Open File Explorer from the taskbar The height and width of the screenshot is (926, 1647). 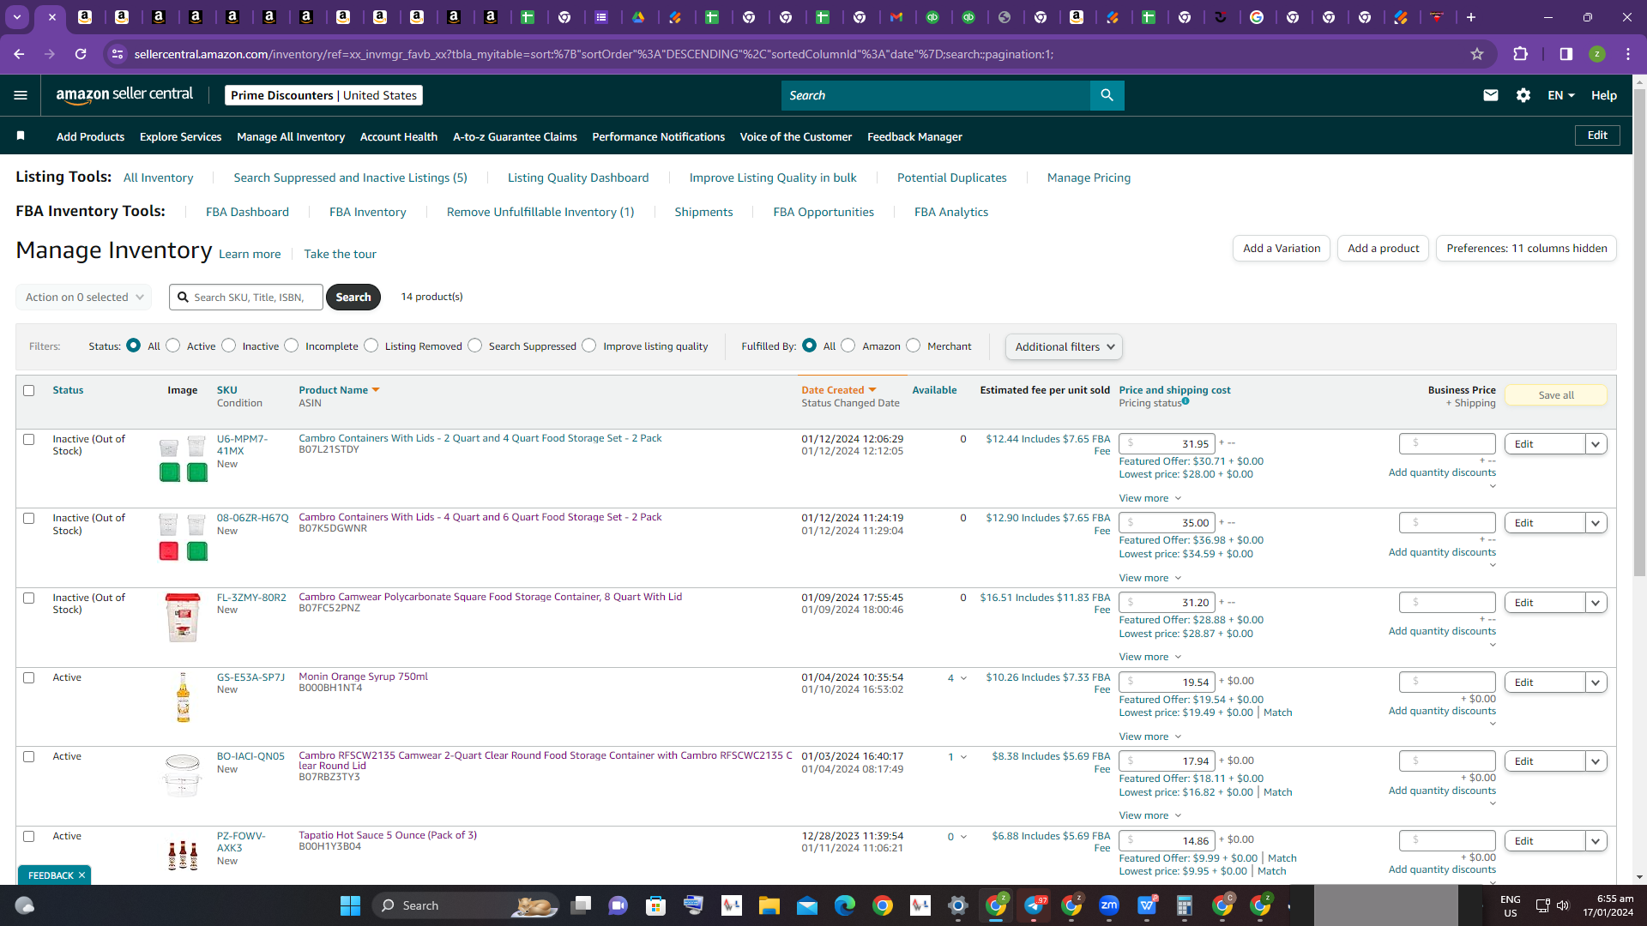click(x=769, y=905)
